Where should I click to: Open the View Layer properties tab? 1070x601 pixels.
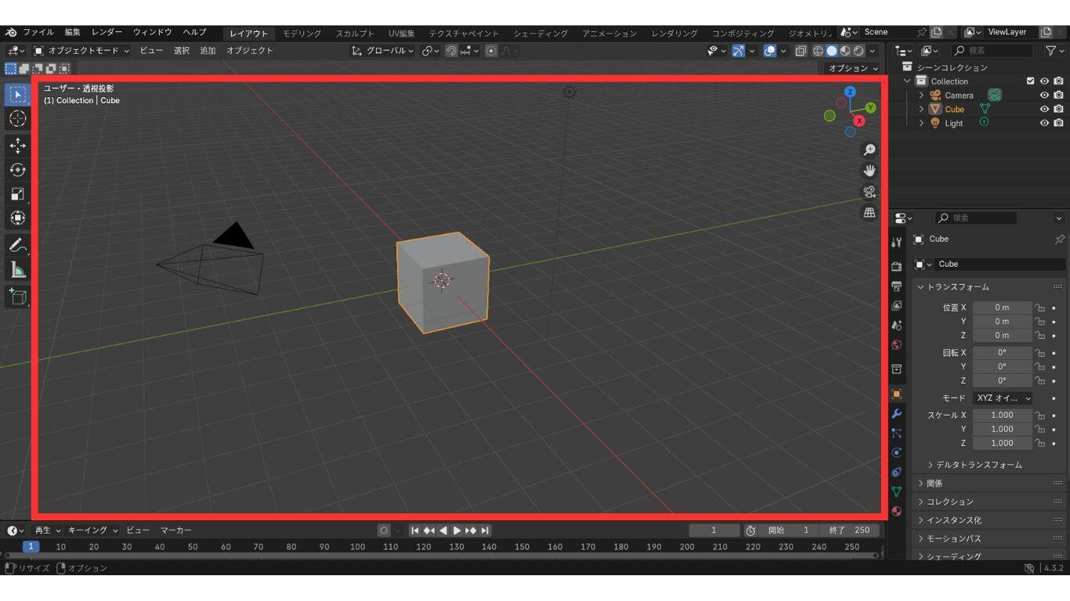tap(897, 306)
